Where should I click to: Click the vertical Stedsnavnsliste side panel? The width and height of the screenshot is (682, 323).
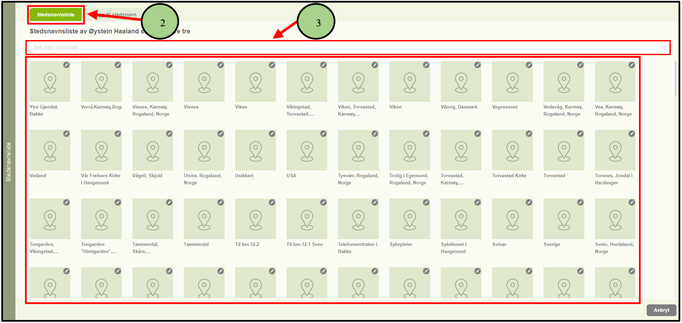point(9,161)
